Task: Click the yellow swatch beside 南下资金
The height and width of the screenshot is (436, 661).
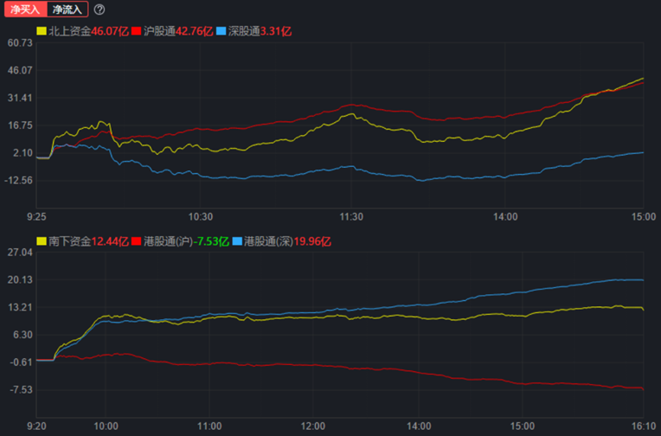Action: coord(41,240)
